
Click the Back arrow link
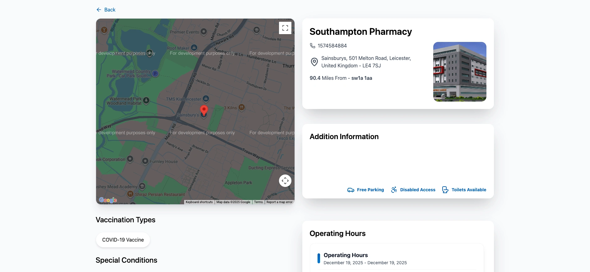(106, 10)
